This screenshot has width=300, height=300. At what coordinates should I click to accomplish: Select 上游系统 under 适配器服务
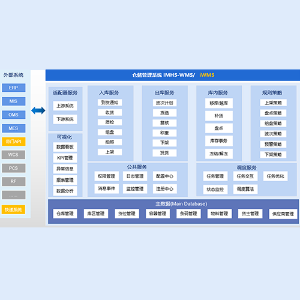pos(65,106)
